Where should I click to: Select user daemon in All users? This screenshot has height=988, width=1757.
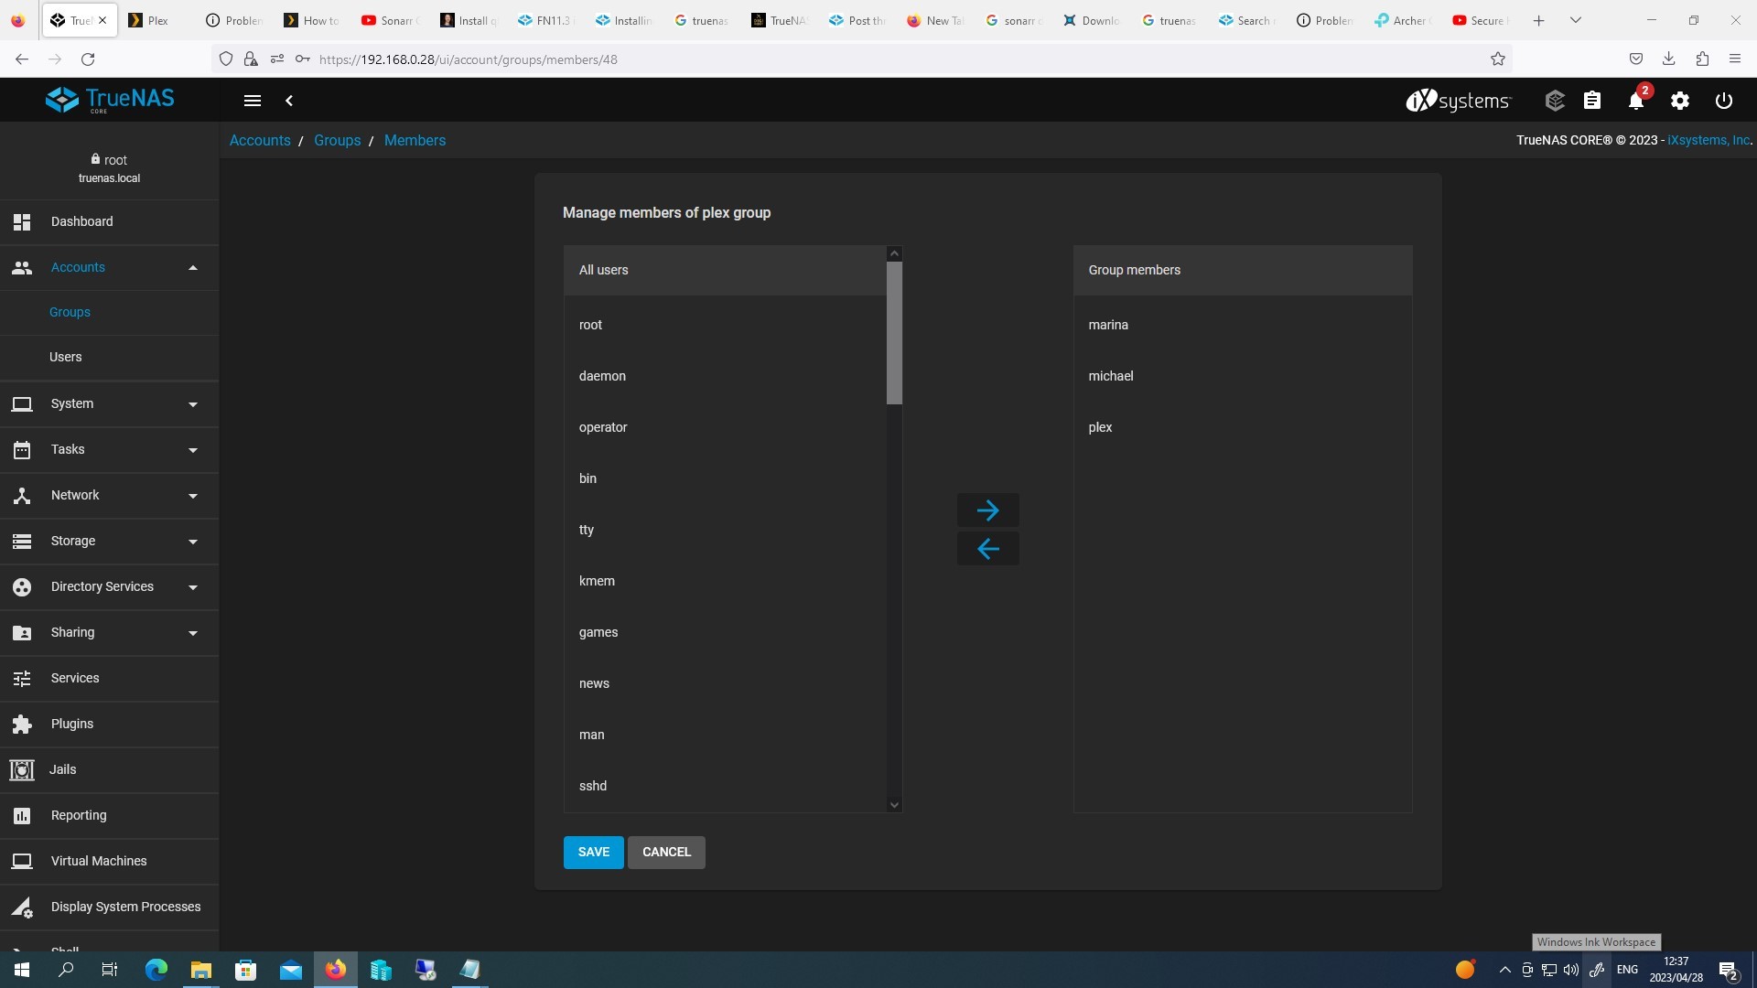726,377
